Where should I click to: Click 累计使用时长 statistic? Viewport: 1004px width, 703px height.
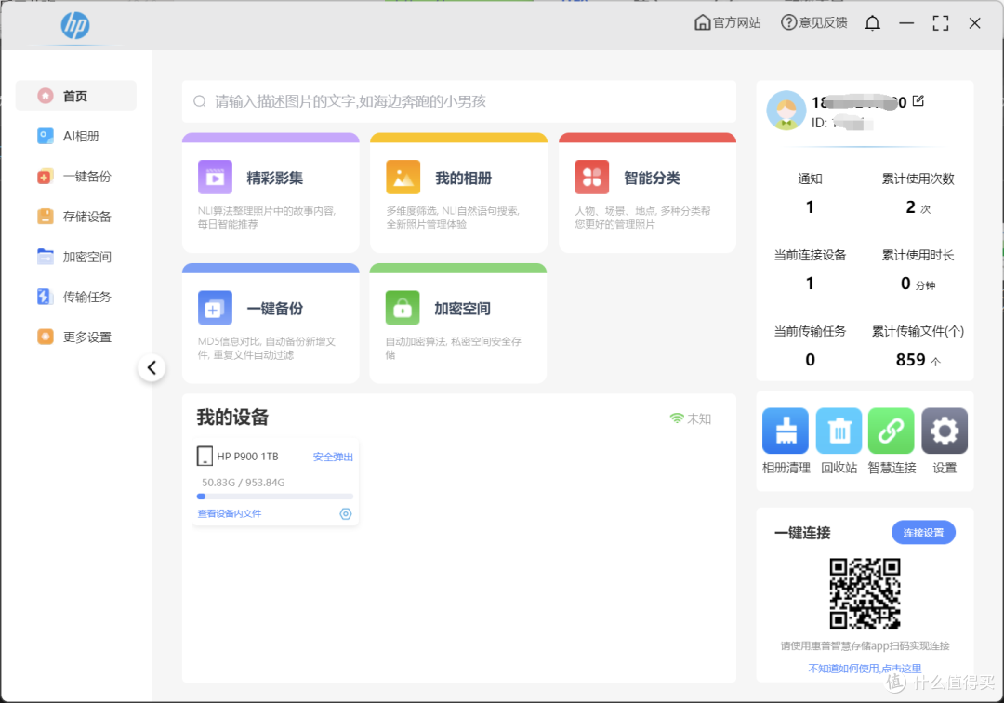(918, 270)
